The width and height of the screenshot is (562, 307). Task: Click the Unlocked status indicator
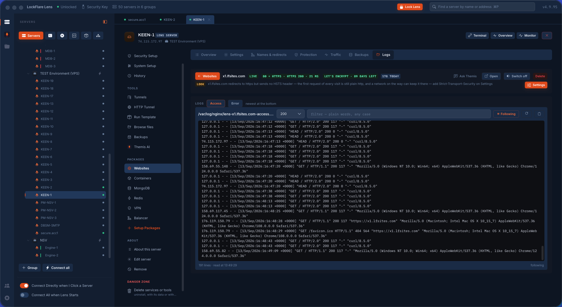point(66,7)
